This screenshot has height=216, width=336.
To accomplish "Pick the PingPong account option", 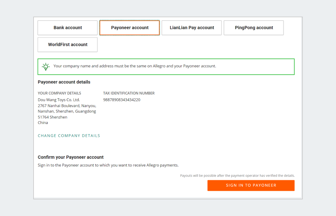I will [x=254, y=28].
